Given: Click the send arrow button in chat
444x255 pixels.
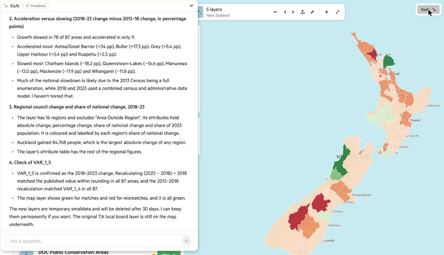Looking at the screenshot, I should click(186, 241).
